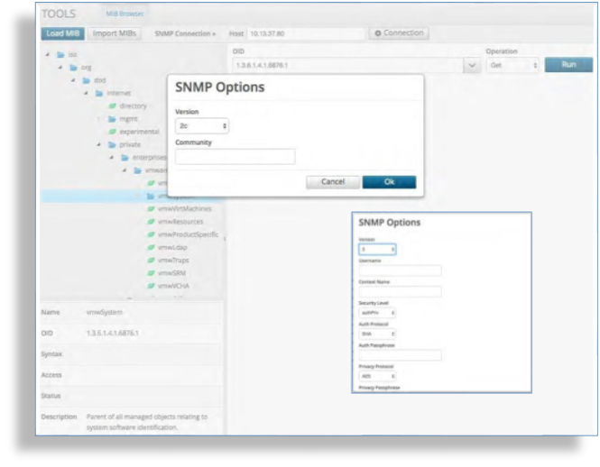Open the SNMP Connection menu
The image size is (600, 467).
(185, 33)
